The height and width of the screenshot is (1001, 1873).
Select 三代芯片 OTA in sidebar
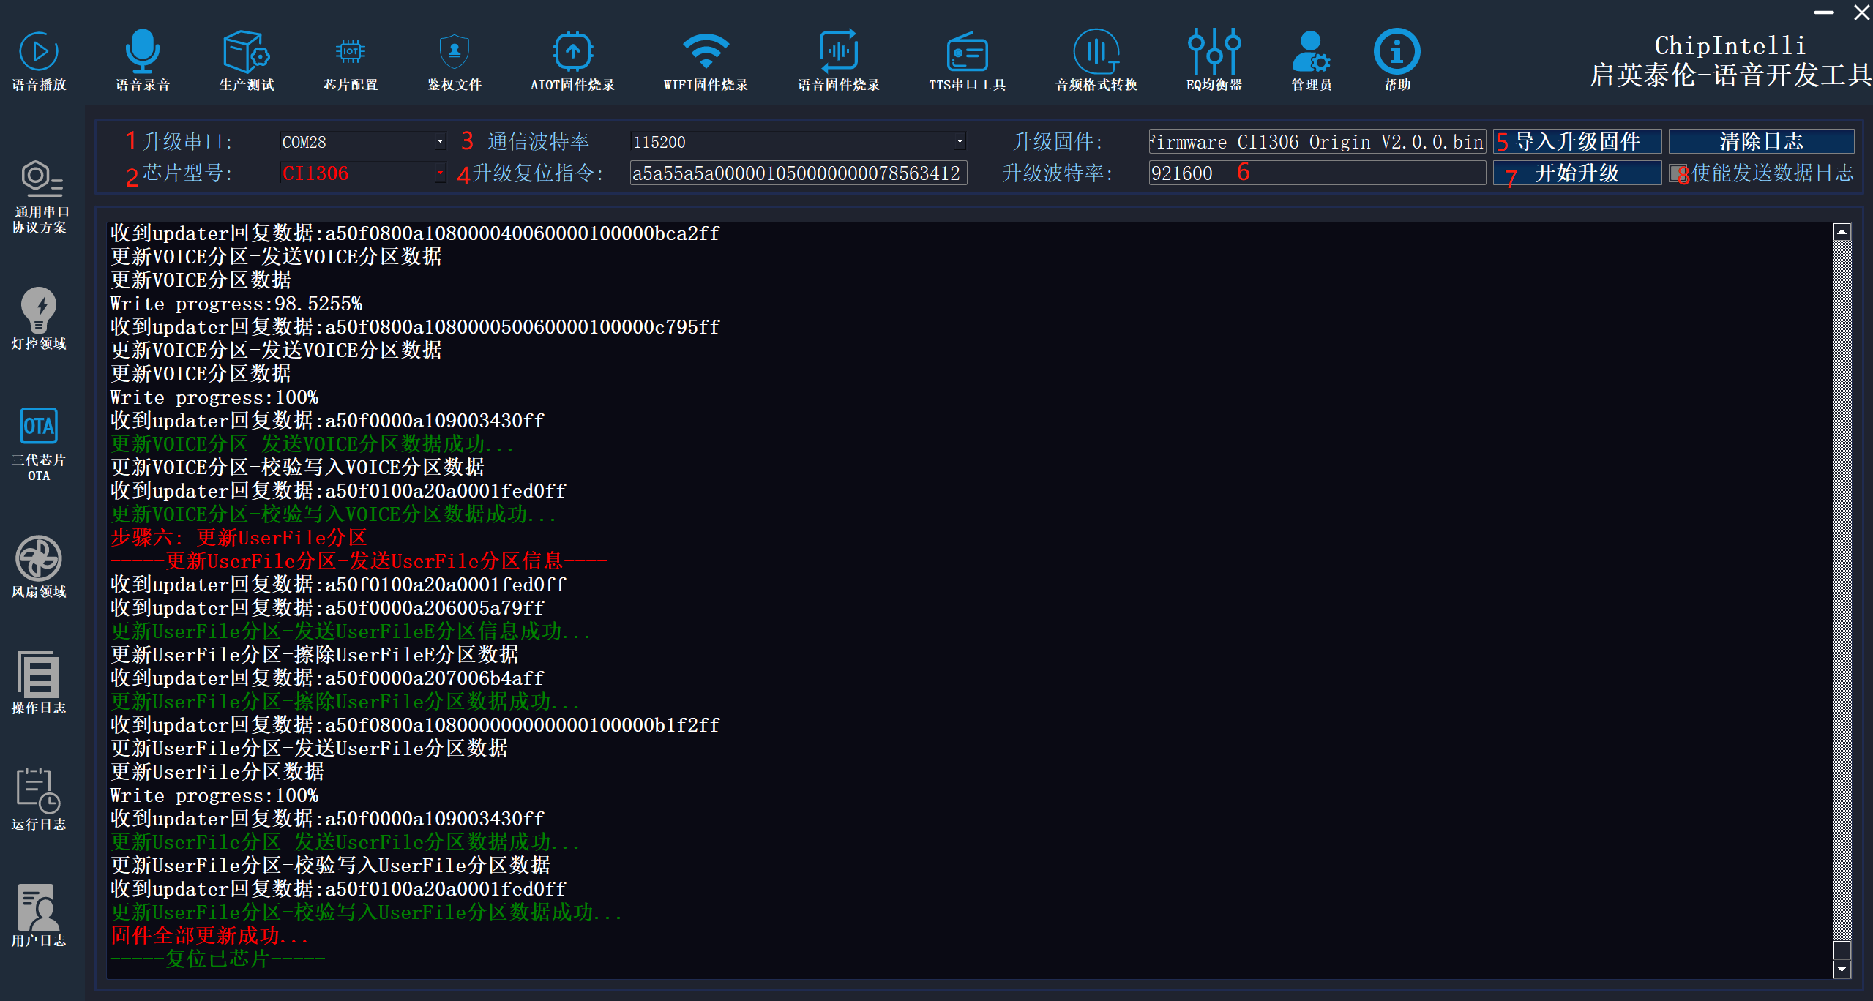[x=39, y=443]
